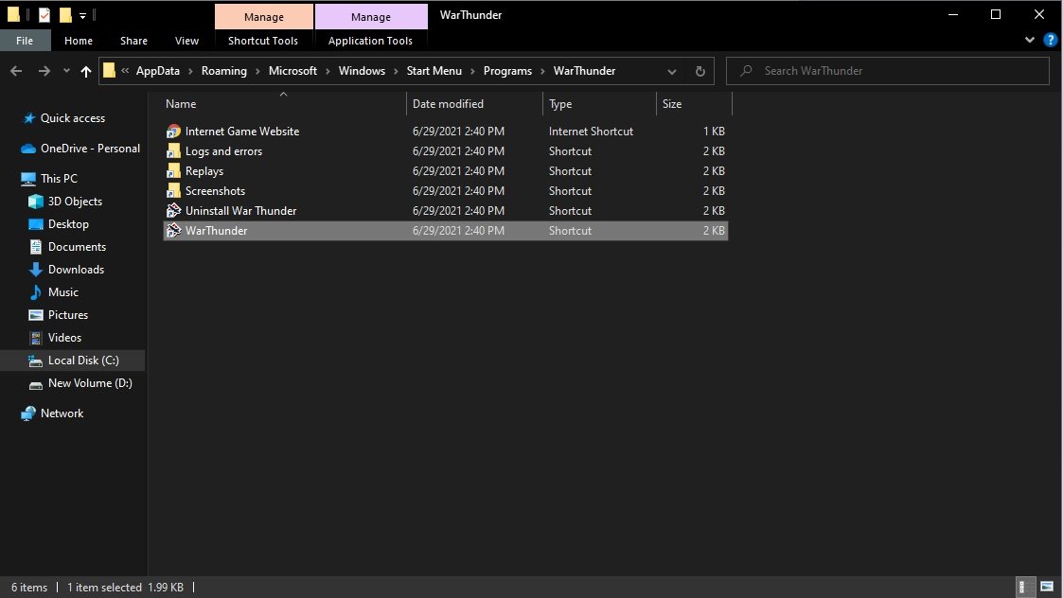Switch to large thumbnails view icon
Image resolution: width=1063 pixels, height=598 pixels.
tap(1046, 588)
